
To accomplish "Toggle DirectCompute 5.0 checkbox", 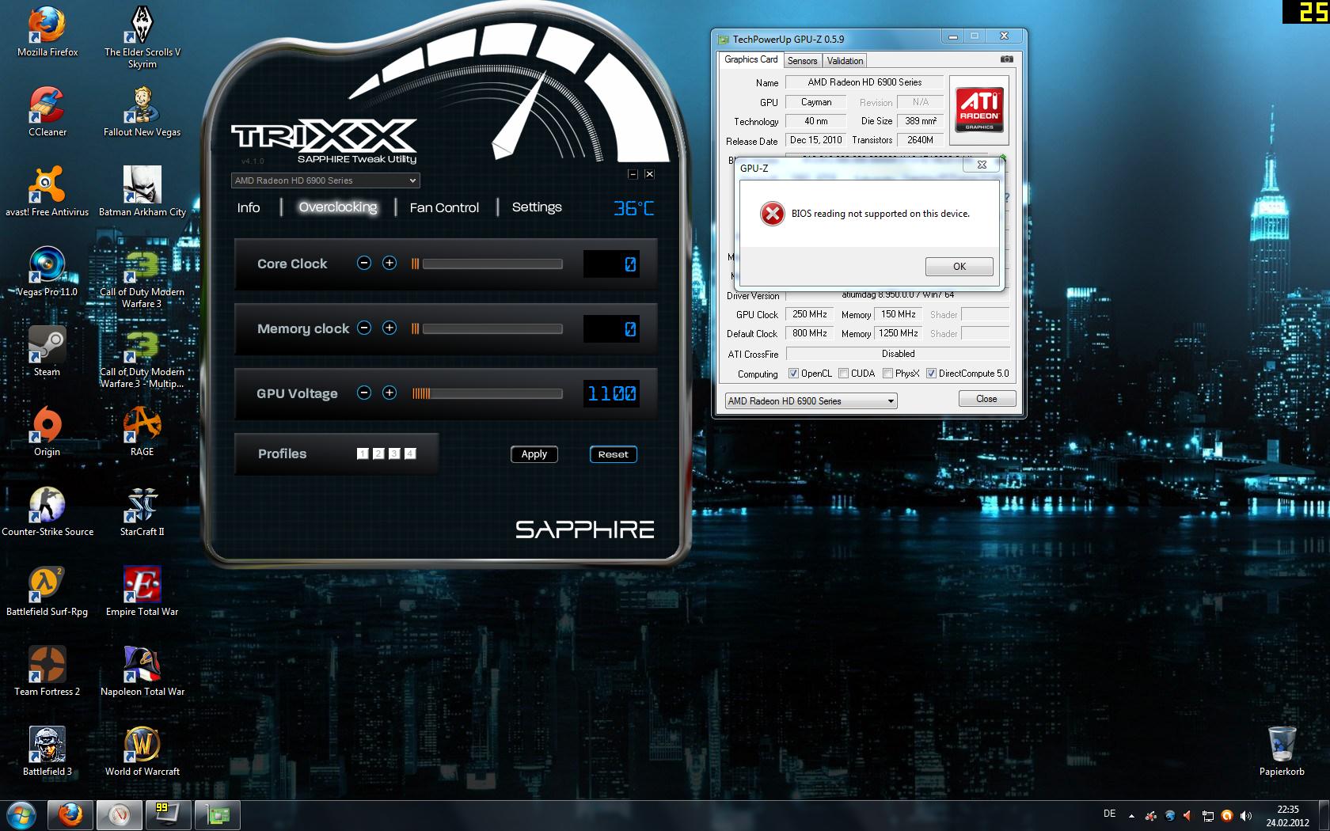I will [932, 374].
